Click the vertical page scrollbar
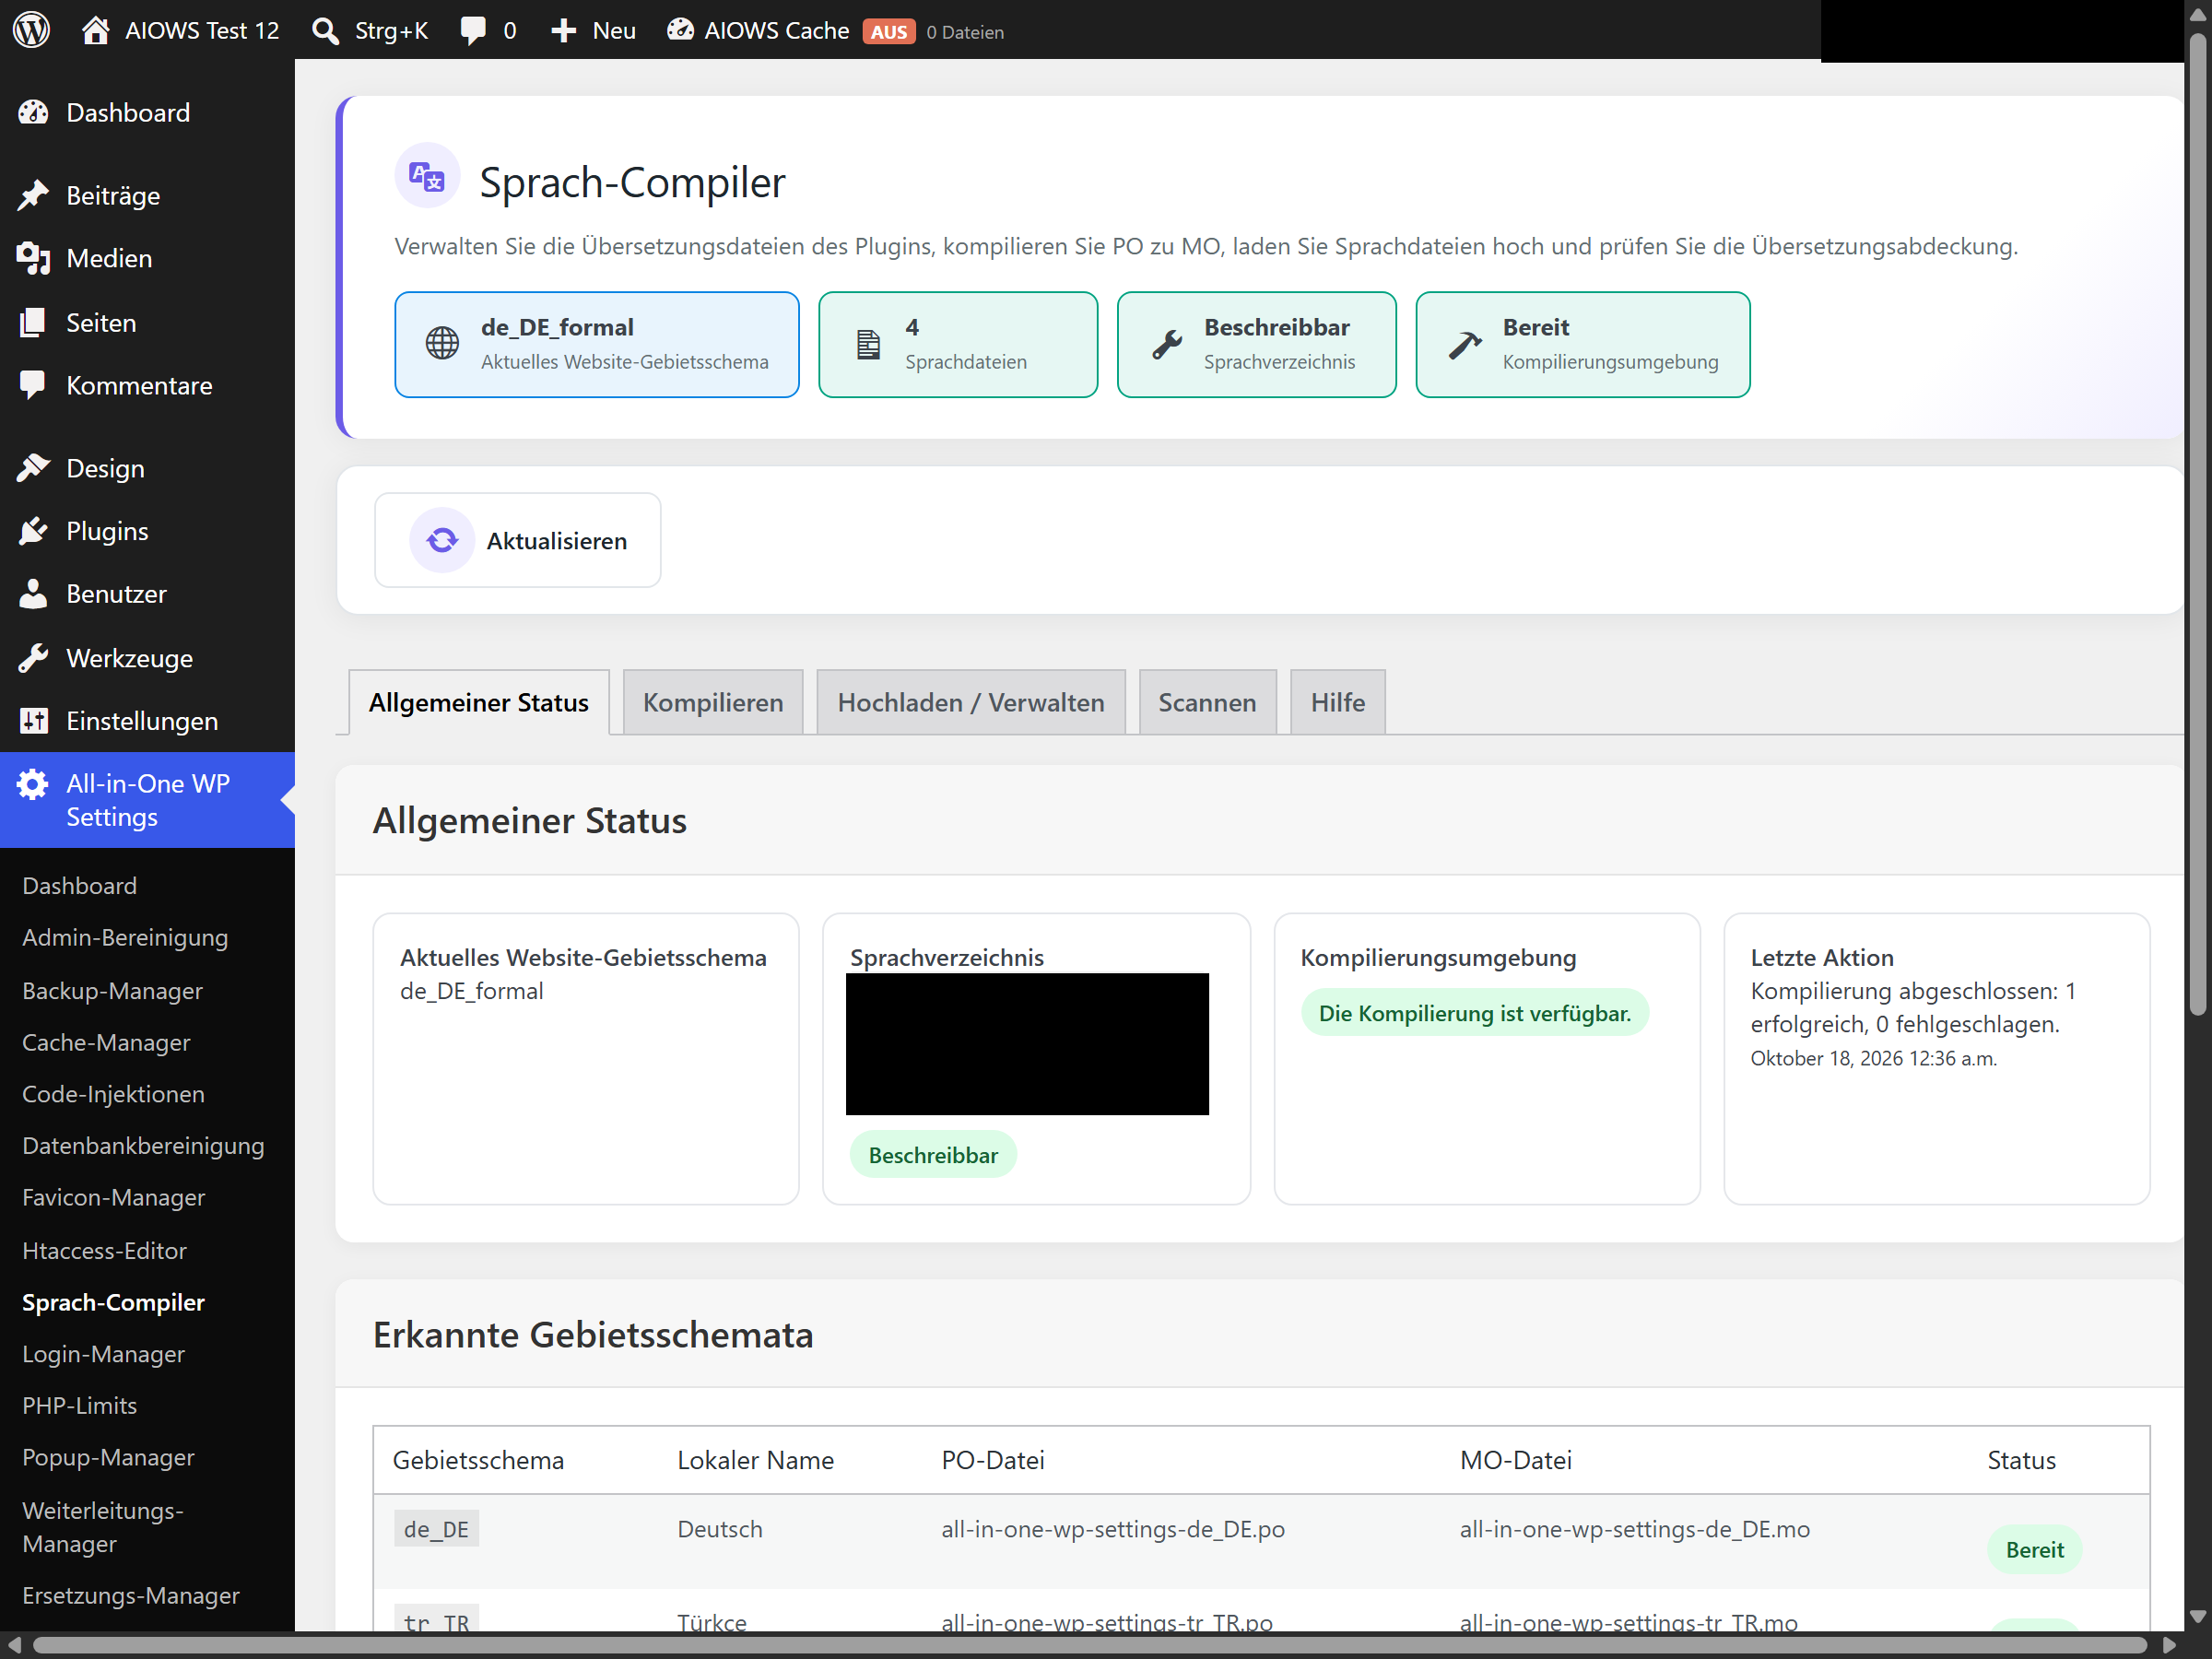This screenshot has height=1659, width=2212. point(2197,525)
